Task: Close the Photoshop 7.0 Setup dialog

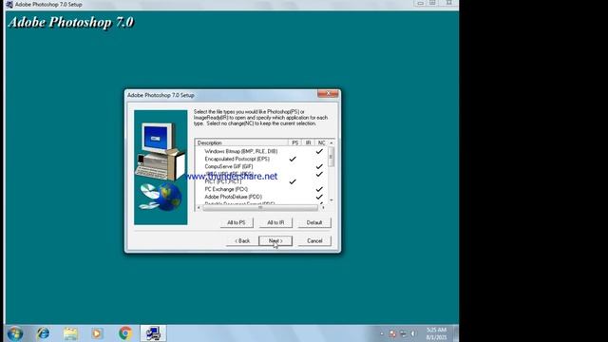Action: point(328,94)
